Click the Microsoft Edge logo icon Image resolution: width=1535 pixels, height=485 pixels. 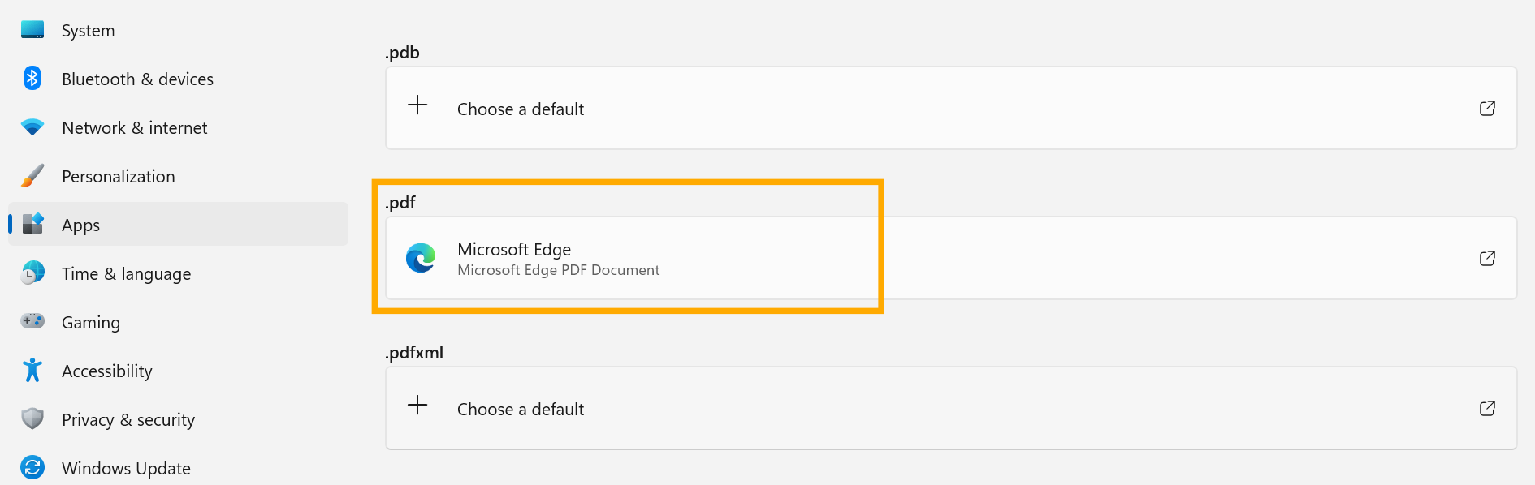[421, 258]
